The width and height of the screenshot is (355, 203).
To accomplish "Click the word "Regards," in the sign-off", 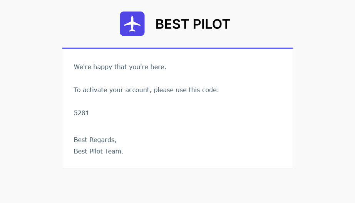I will pos(103,140).
